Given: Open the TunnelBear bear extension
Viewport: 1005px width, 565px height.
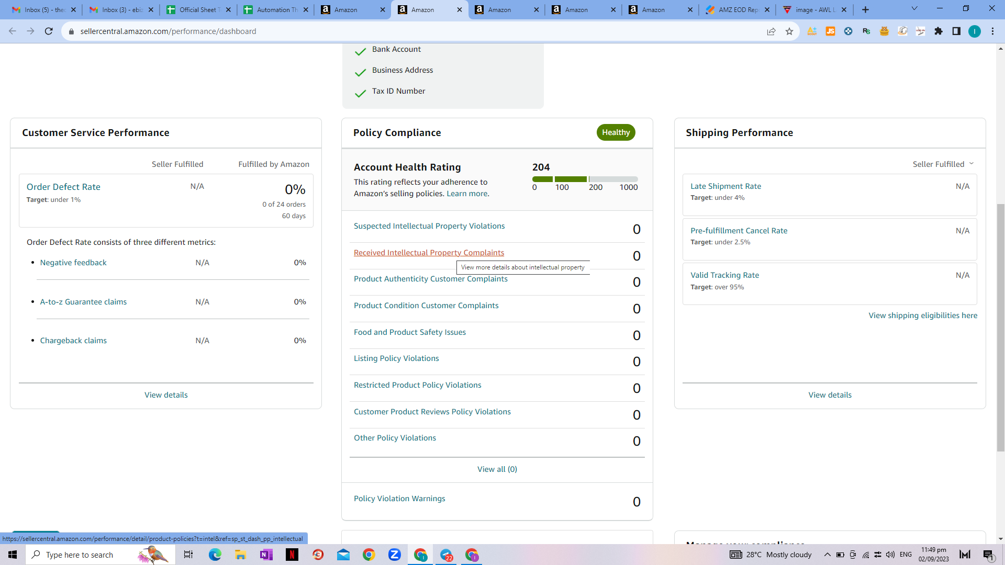Looking at the screenshot, I should pyautogui.click(x=884, y=31).
